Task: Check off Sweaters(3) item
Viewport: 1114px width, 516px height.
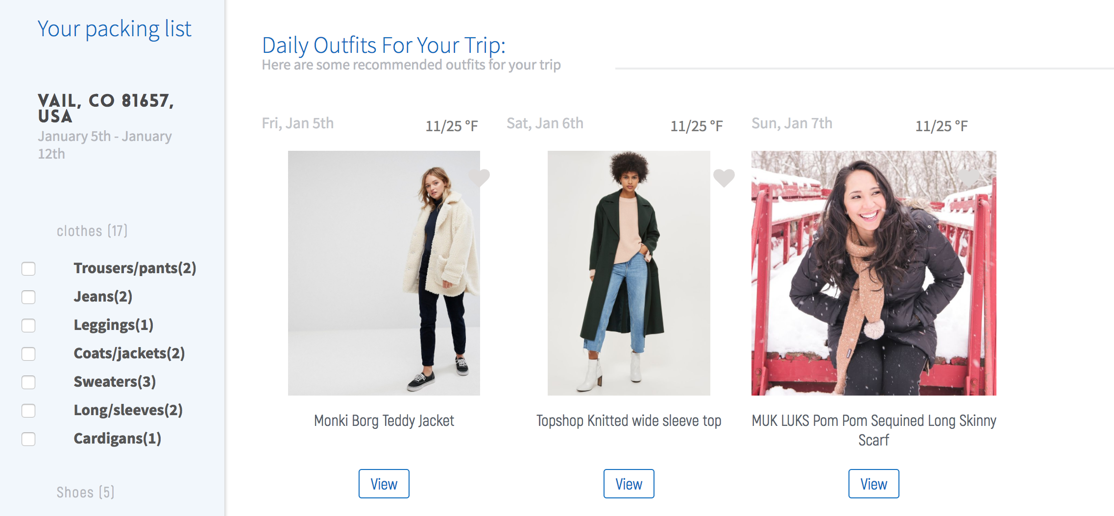Action: [x=28, y=382]
